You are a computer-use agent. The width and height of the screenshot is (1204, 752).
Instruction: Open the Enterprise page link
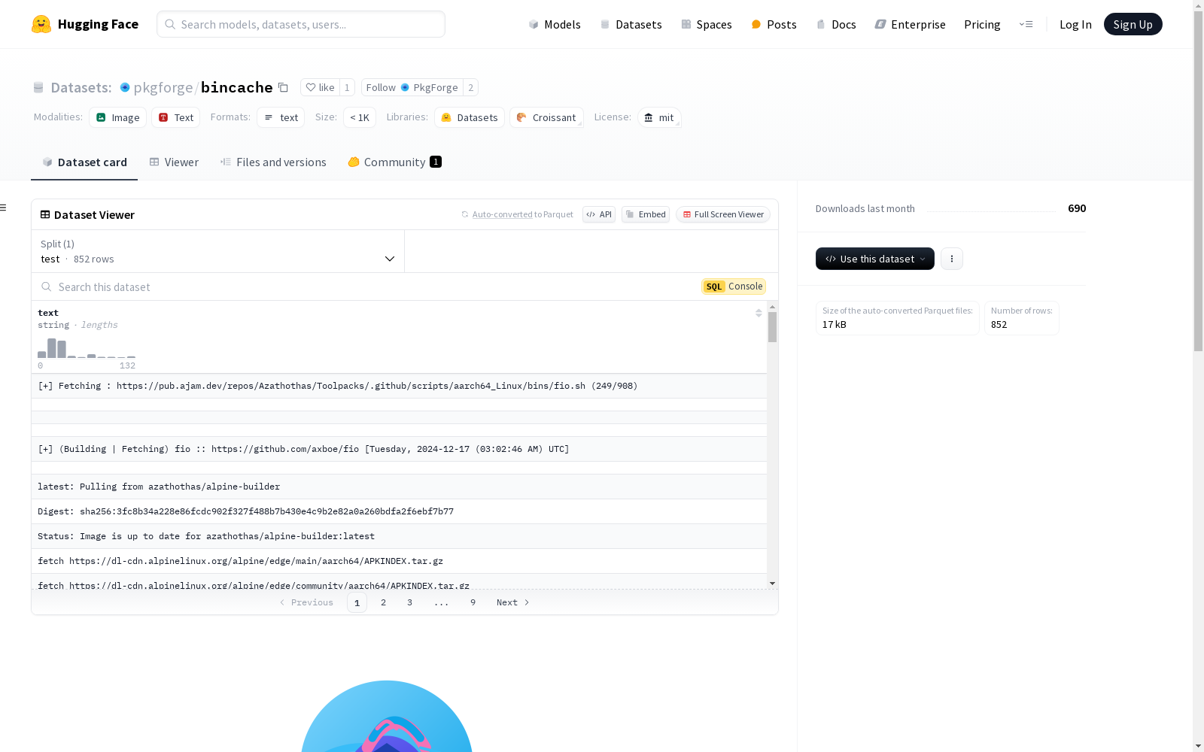coord(910,24)
